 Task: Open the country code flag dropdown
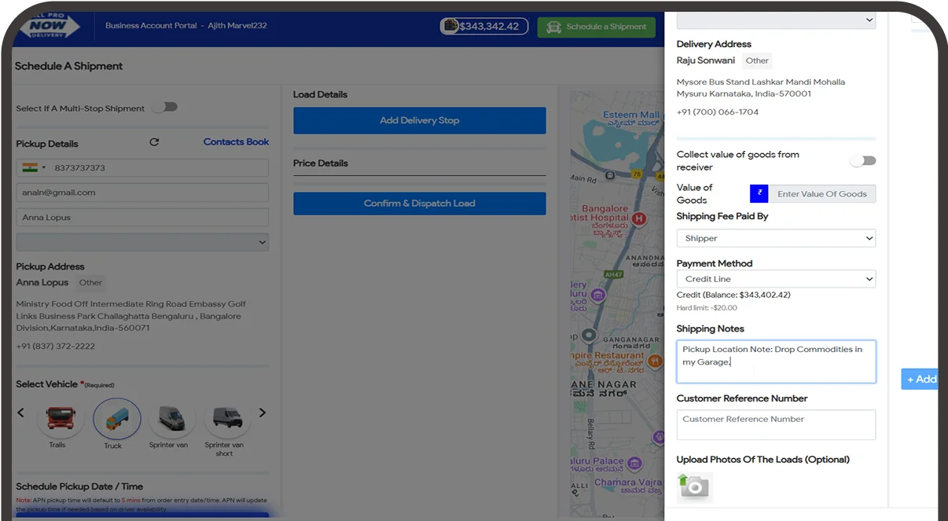(x=34, y=167)
